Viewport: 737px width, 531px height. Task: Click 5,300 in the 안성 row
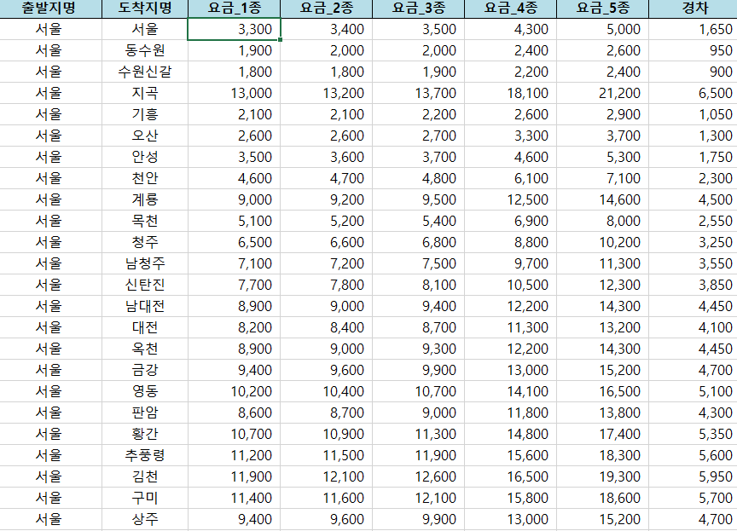(602, 157)
